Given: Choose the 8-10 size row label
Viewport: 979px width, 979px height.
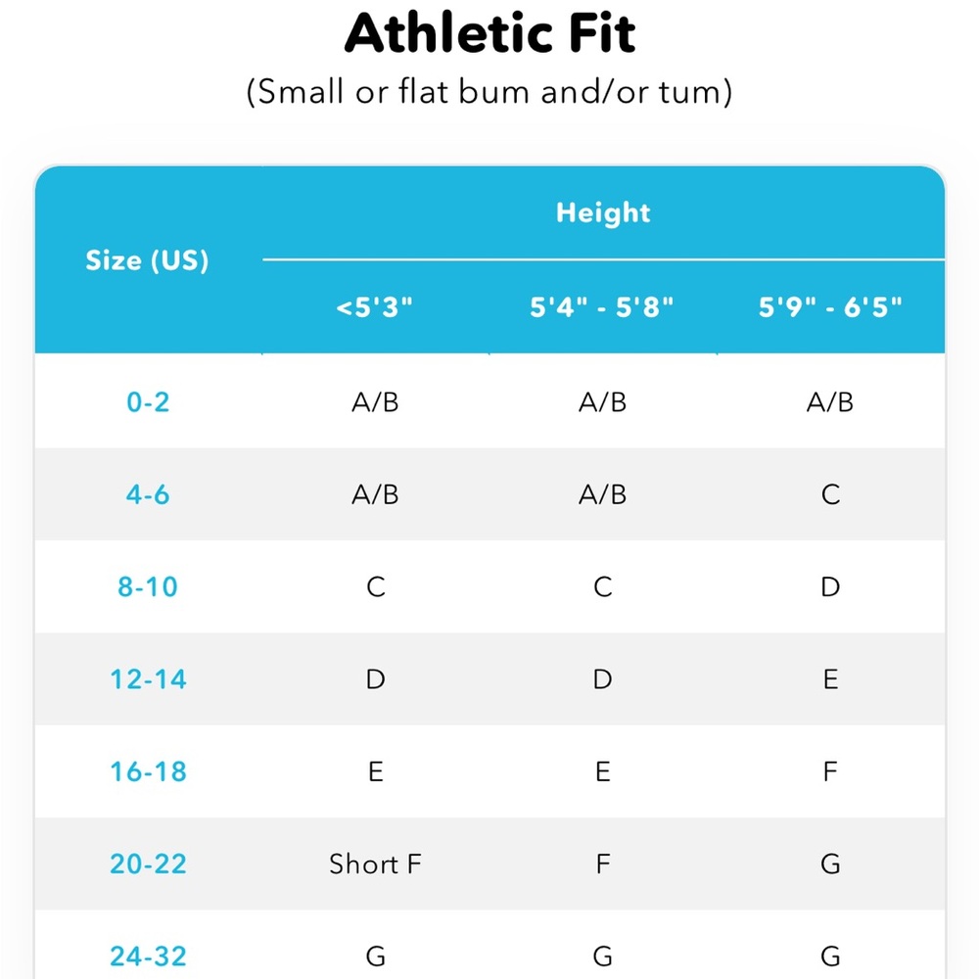Looking at the screenshot, I should 148,586.
